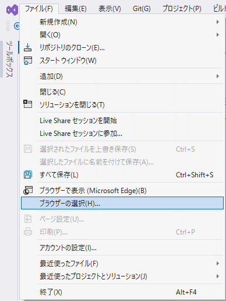
Task: Choose アカウントの設定(I)... entry
Action: (122, 248)
